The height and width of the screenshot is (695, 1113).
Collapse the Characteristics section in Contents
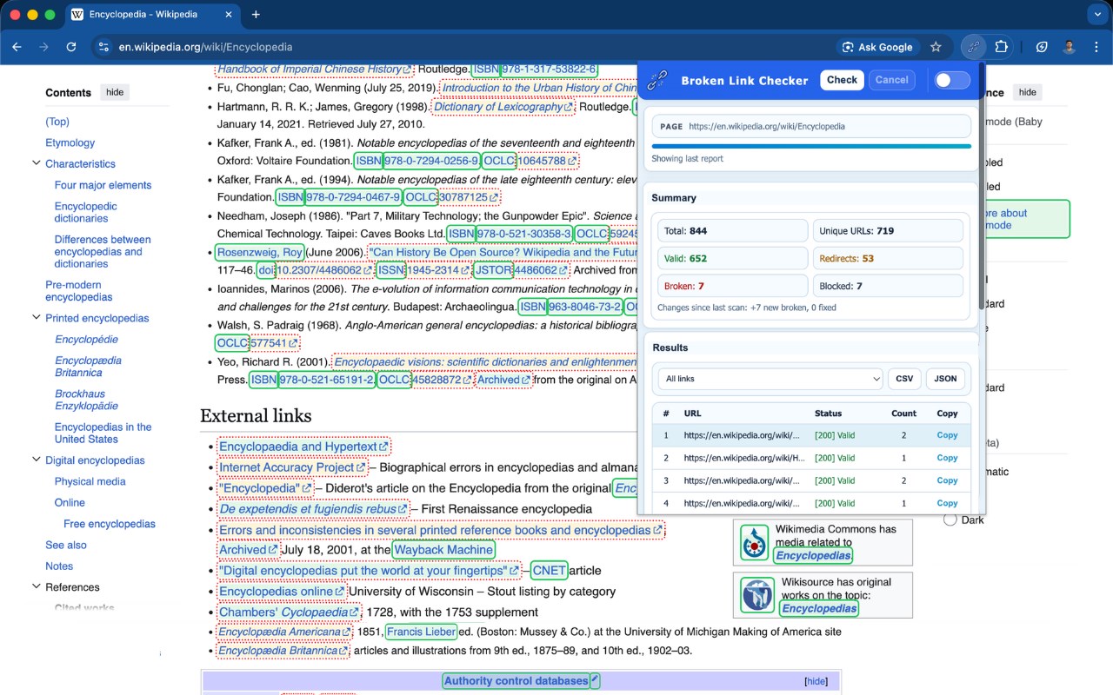tap(37, 163)
